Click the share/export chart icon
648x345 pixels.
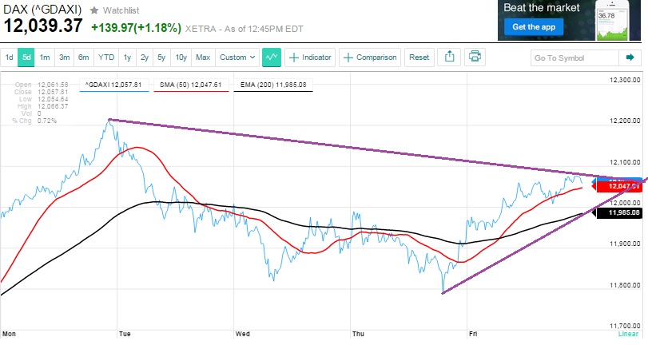click(448, 57)
